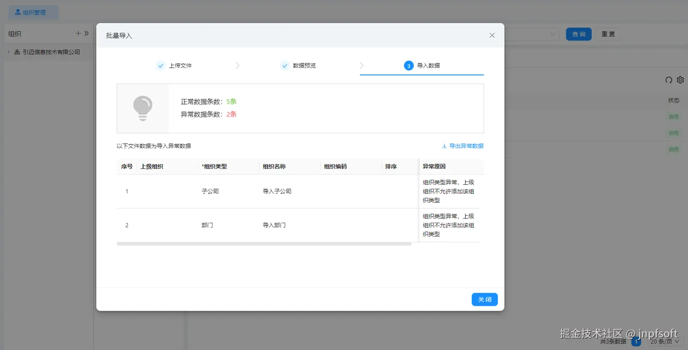Click the 重置 button in the background page
The width and height of the screenshot is (688, 350).
[608, 34]
